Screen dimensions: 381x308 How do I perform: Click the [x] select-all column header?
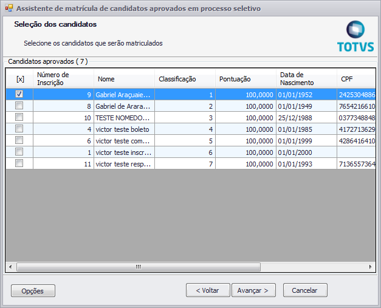pos(19,79)
